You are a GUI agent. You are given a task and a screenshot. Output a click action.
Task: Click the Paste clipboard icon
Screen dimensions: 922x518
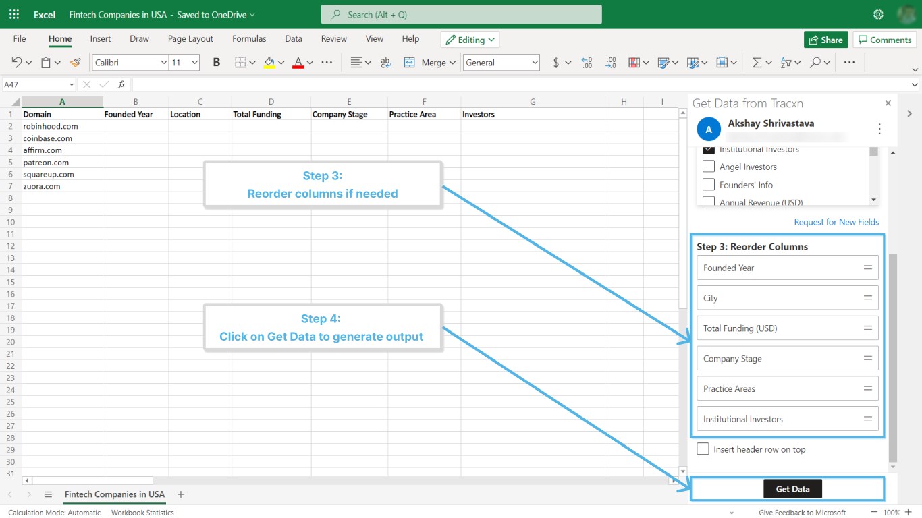click(46, 63)
